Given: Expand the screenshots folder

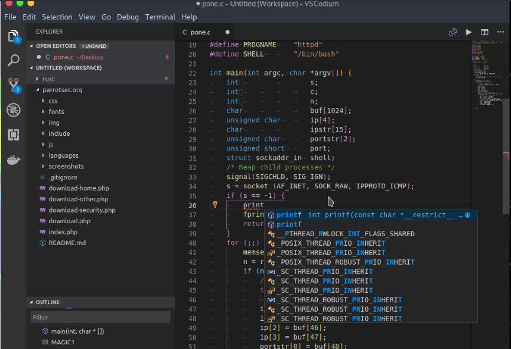Looking at the screenshot, I should (x=66, y=167).
